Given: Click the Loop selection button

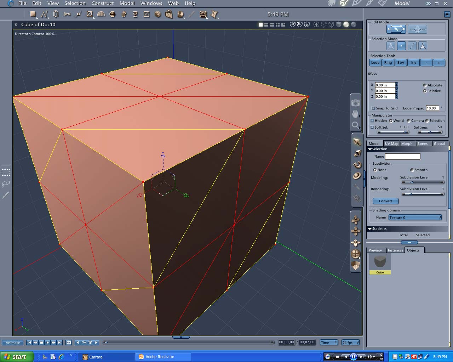Looking at the screenshot, I should pos(375,63).
